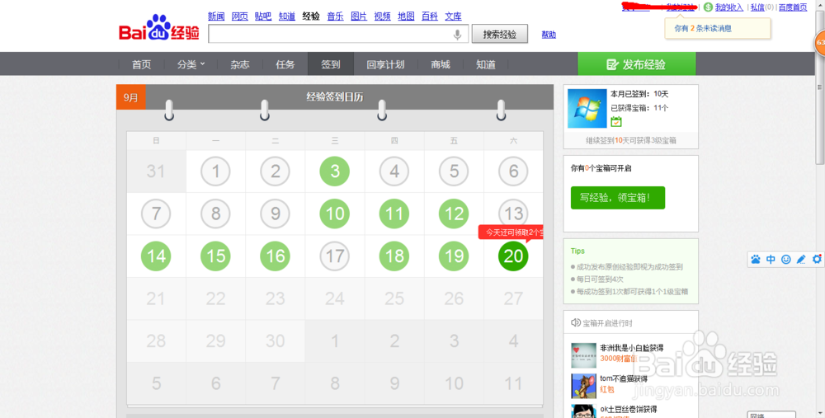Select the 签到 navigation tab
This screenshot has height=418, width=825.
(x=331, y=64)
